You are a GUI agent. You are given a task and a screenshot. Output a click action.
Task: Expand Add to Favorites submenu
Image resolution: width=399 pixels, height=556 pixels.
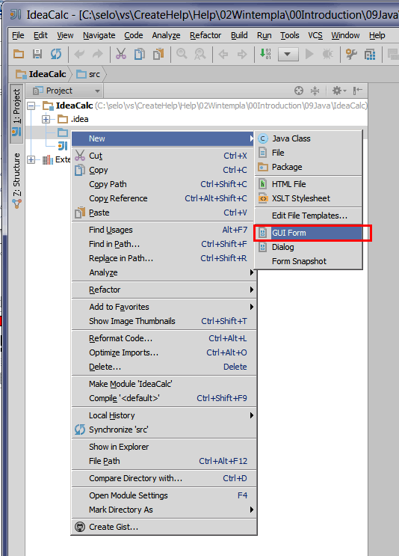(x=164, y=307)
